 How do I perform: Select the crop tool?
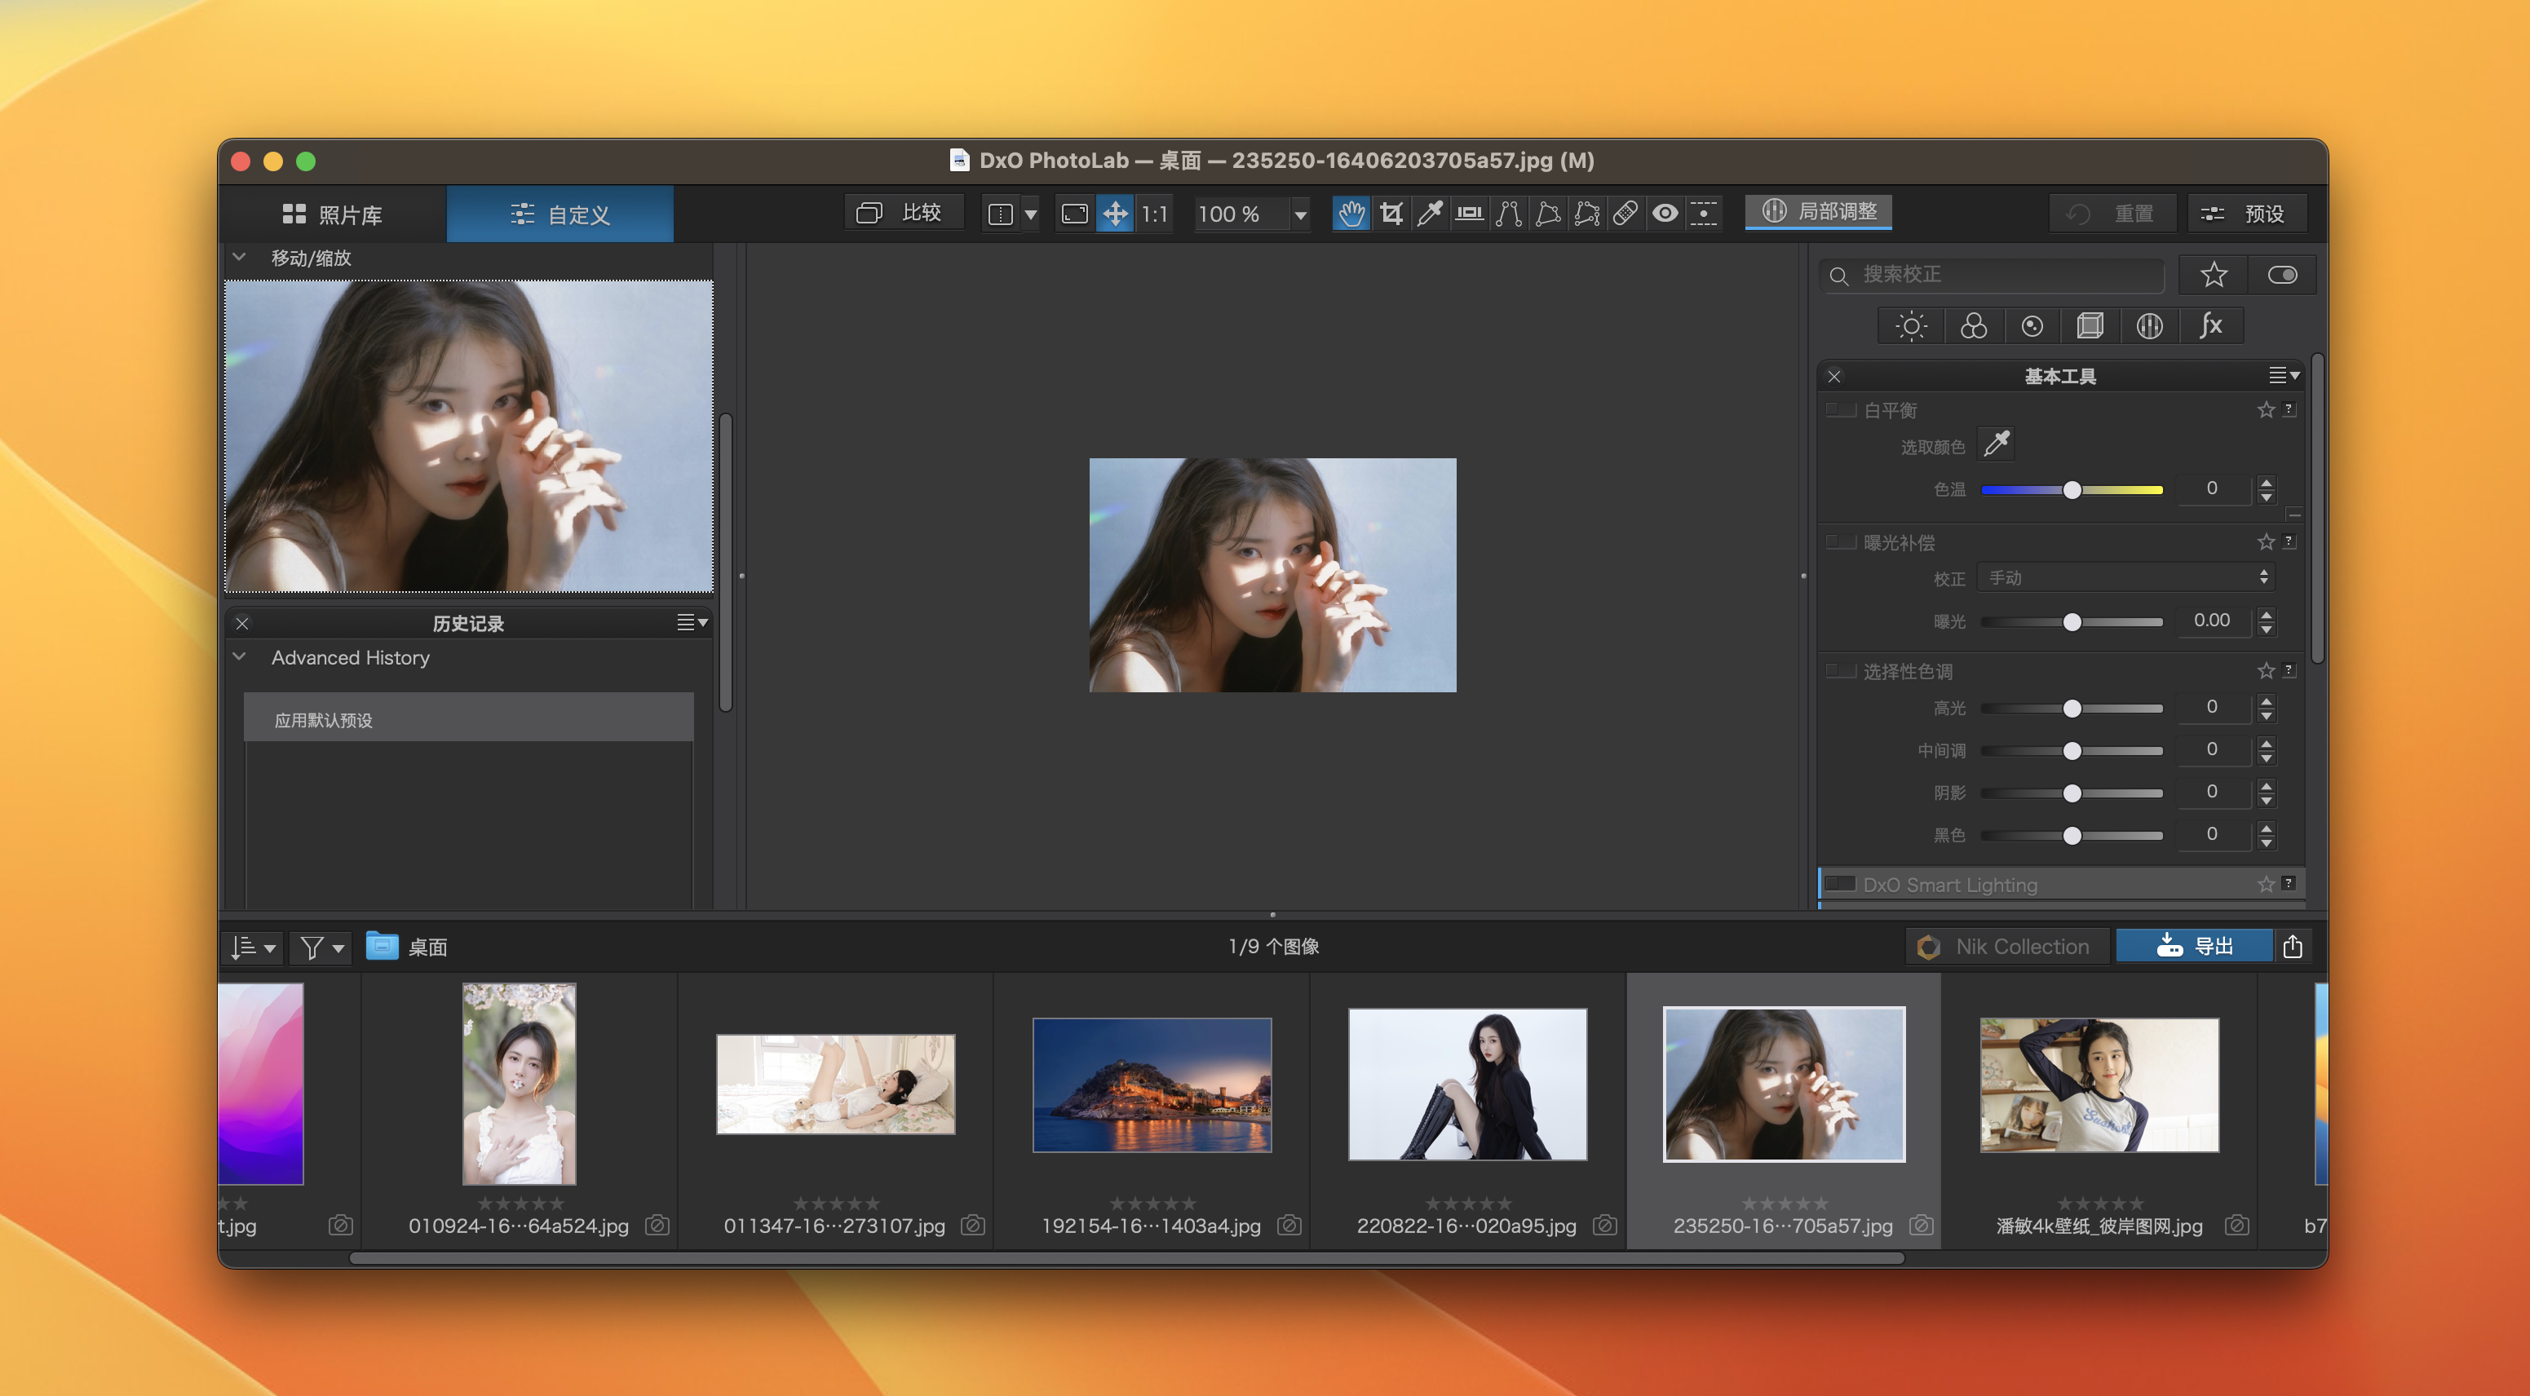1391,213
